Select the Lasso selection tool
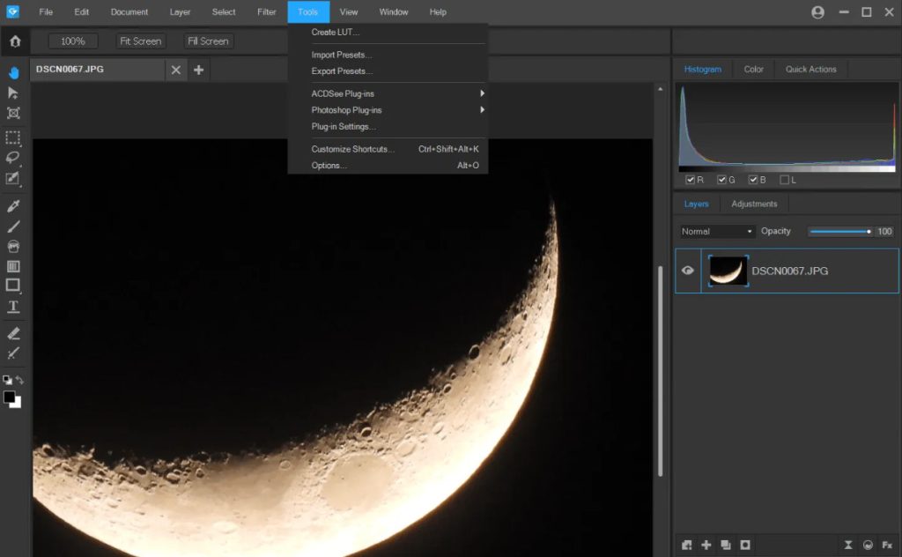902x557 pixels. tap(12, 158)
